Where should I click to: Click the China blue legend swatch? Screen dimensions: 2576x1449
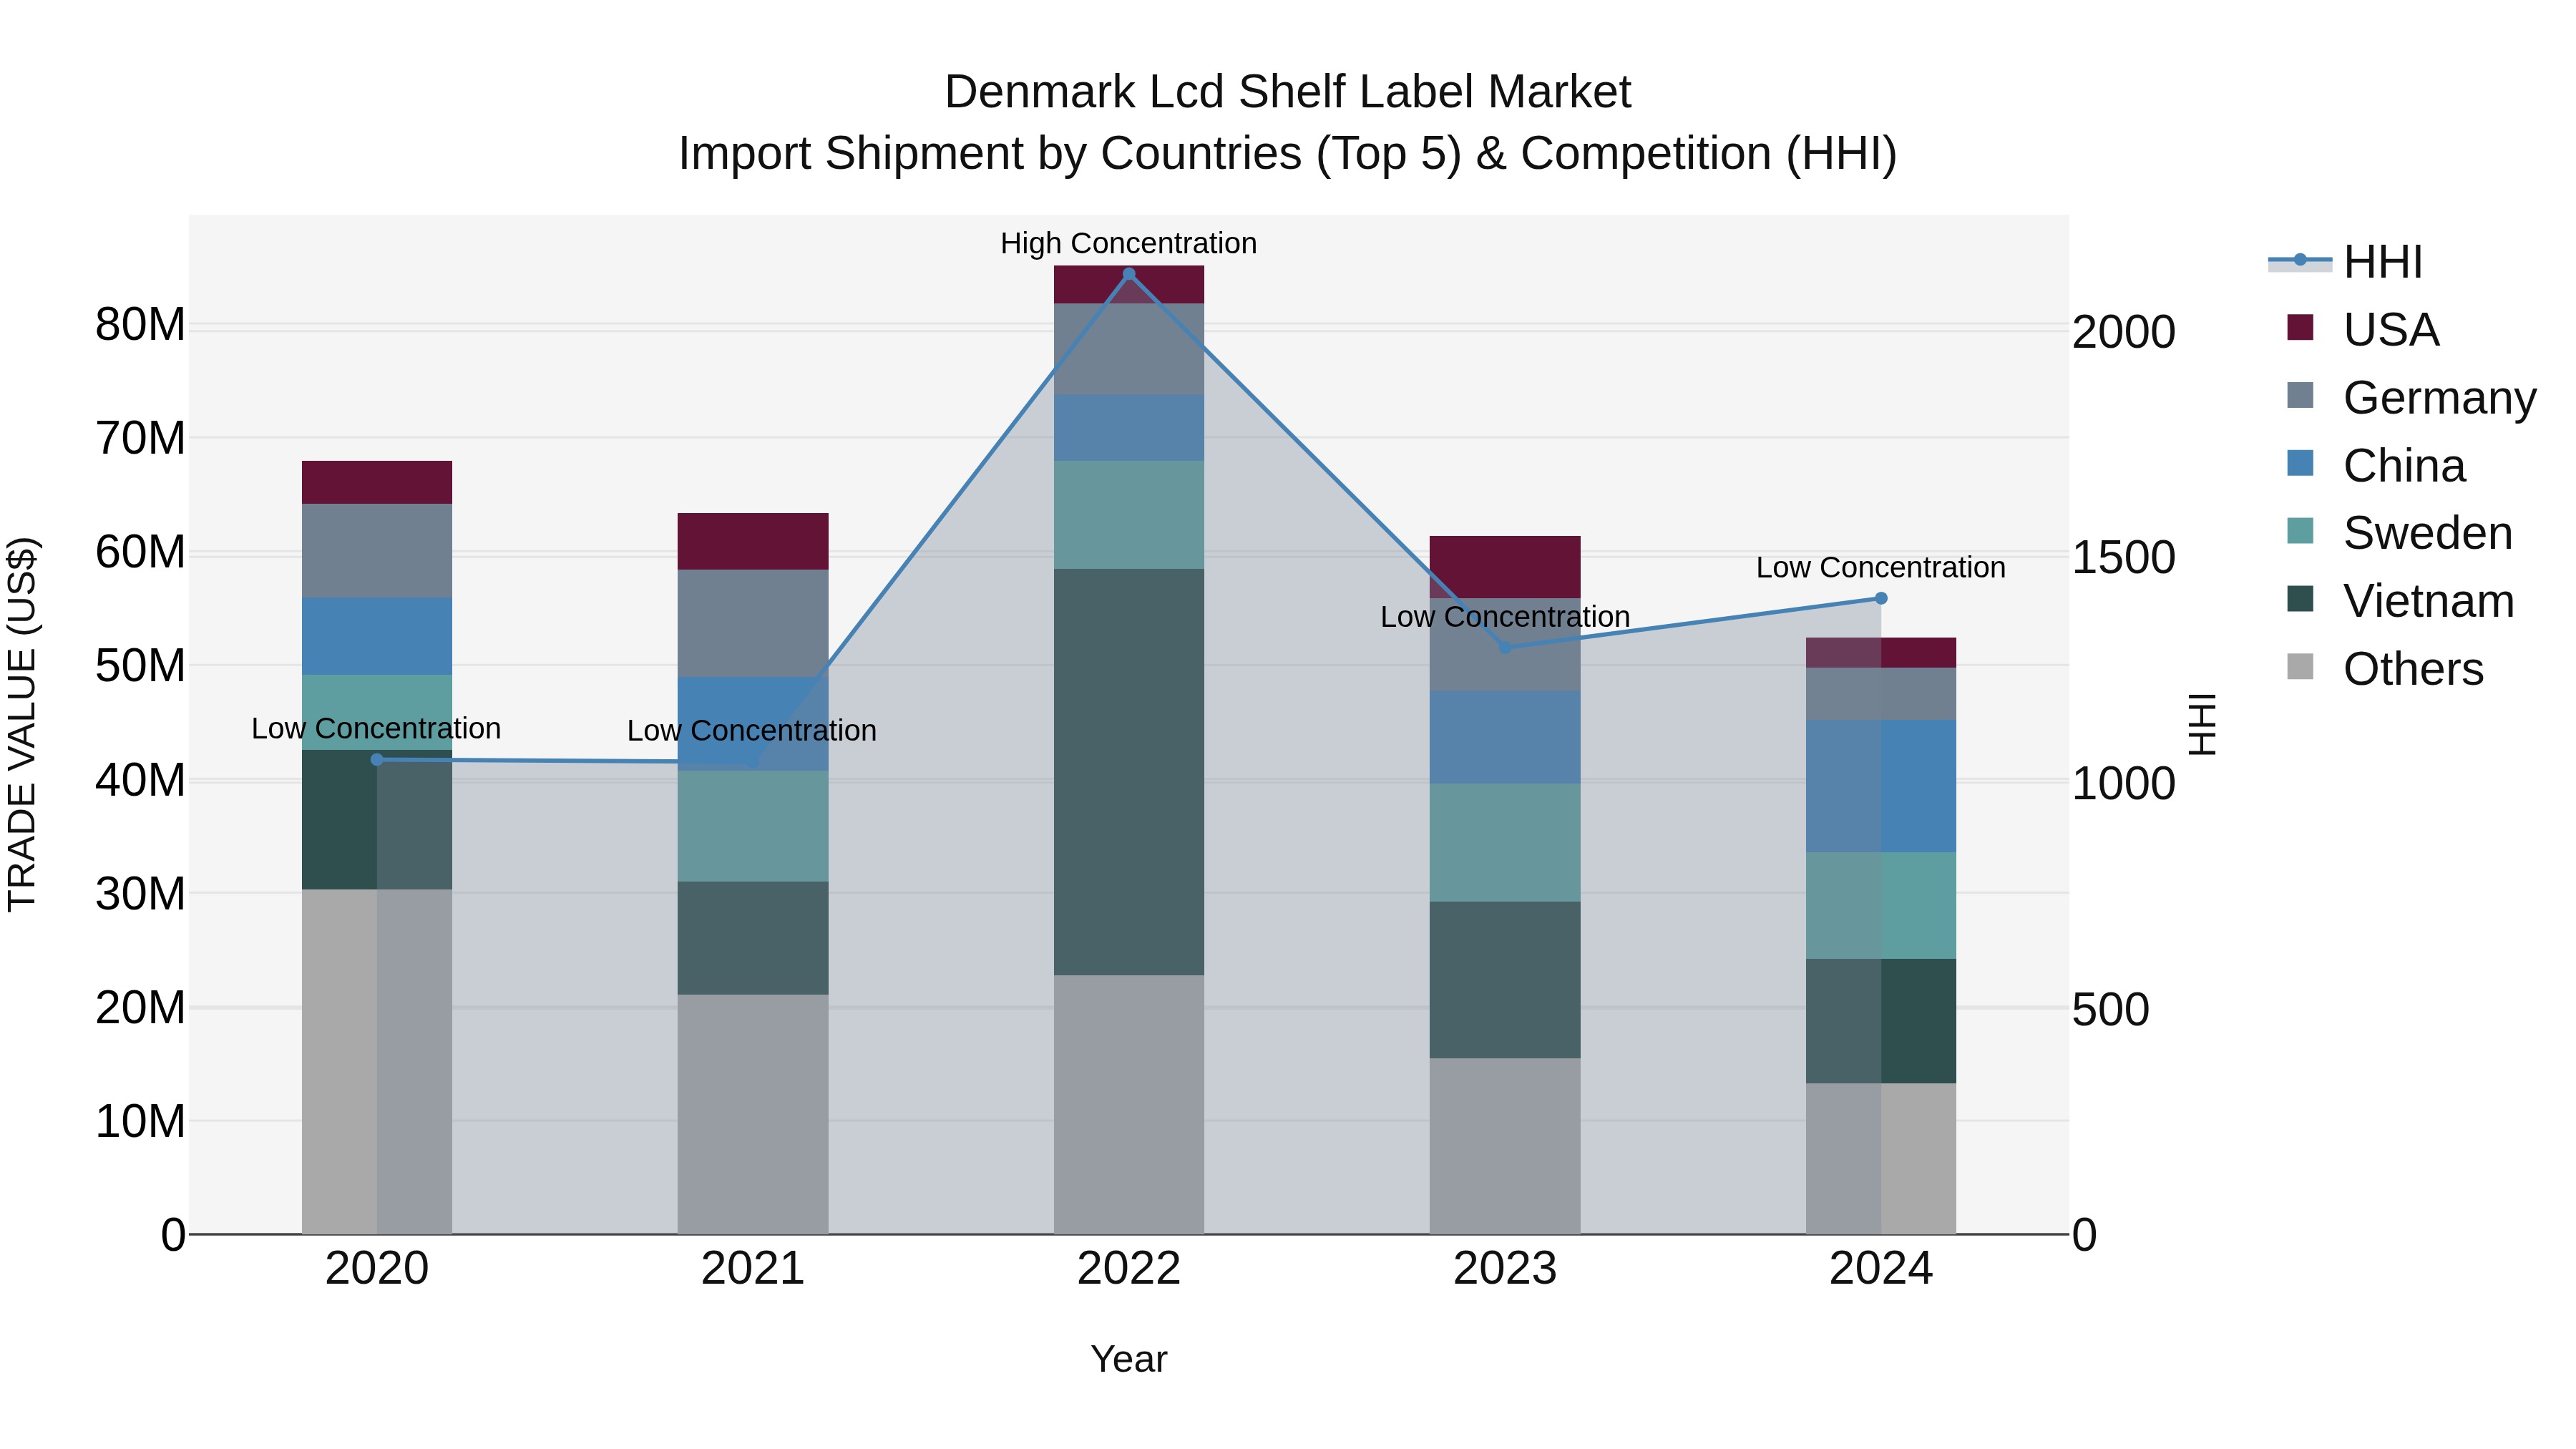(2300, 463)
